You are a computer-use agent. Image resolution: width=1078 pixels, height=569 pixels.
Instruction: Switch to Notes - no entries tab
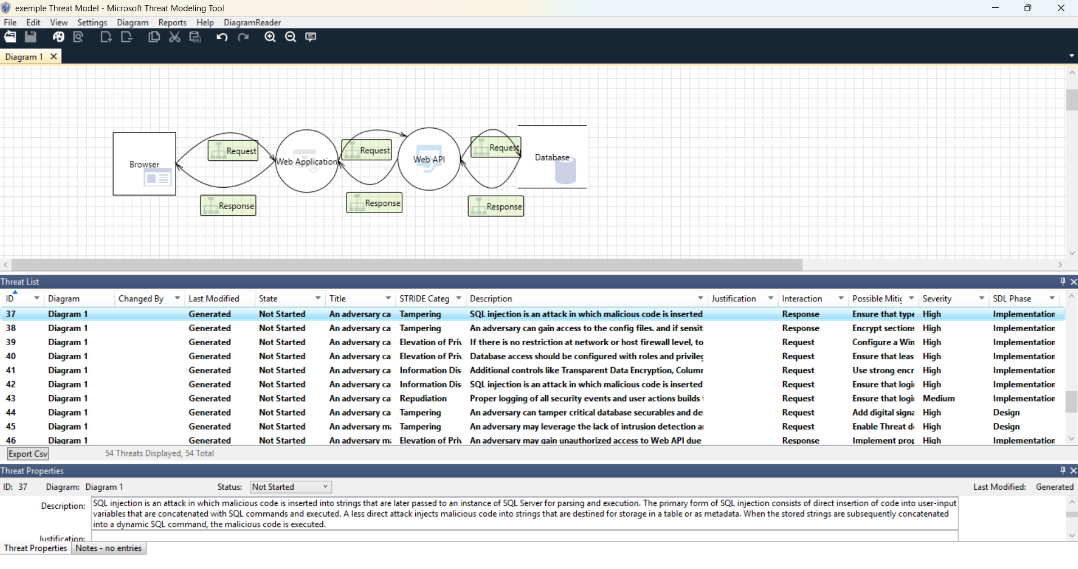[x=109, y=548]
